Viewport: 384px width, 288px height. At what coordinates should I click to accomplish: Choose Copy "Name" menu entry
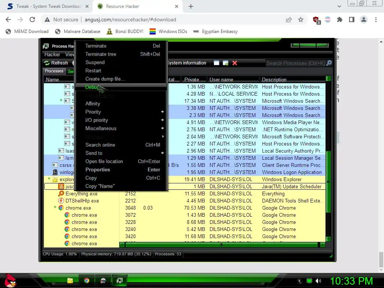point(121,186)
